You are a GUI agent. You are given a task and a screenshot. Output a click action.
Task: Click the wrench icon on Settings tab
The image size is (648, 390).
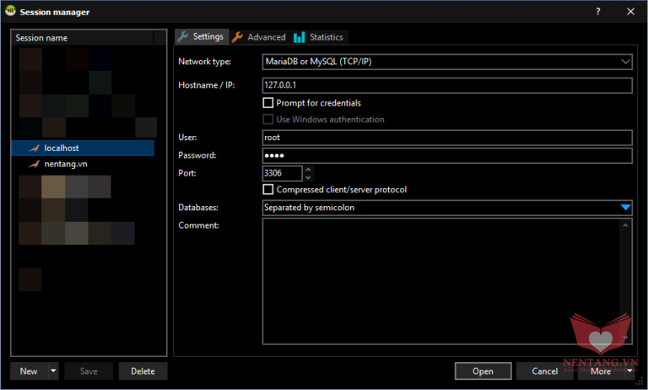point(183,37)
